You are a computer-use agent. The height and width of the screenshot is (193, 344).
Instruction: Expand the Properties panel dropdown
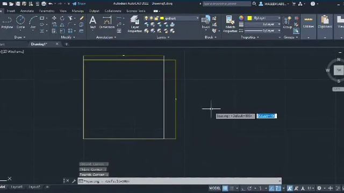coord(249,38)
